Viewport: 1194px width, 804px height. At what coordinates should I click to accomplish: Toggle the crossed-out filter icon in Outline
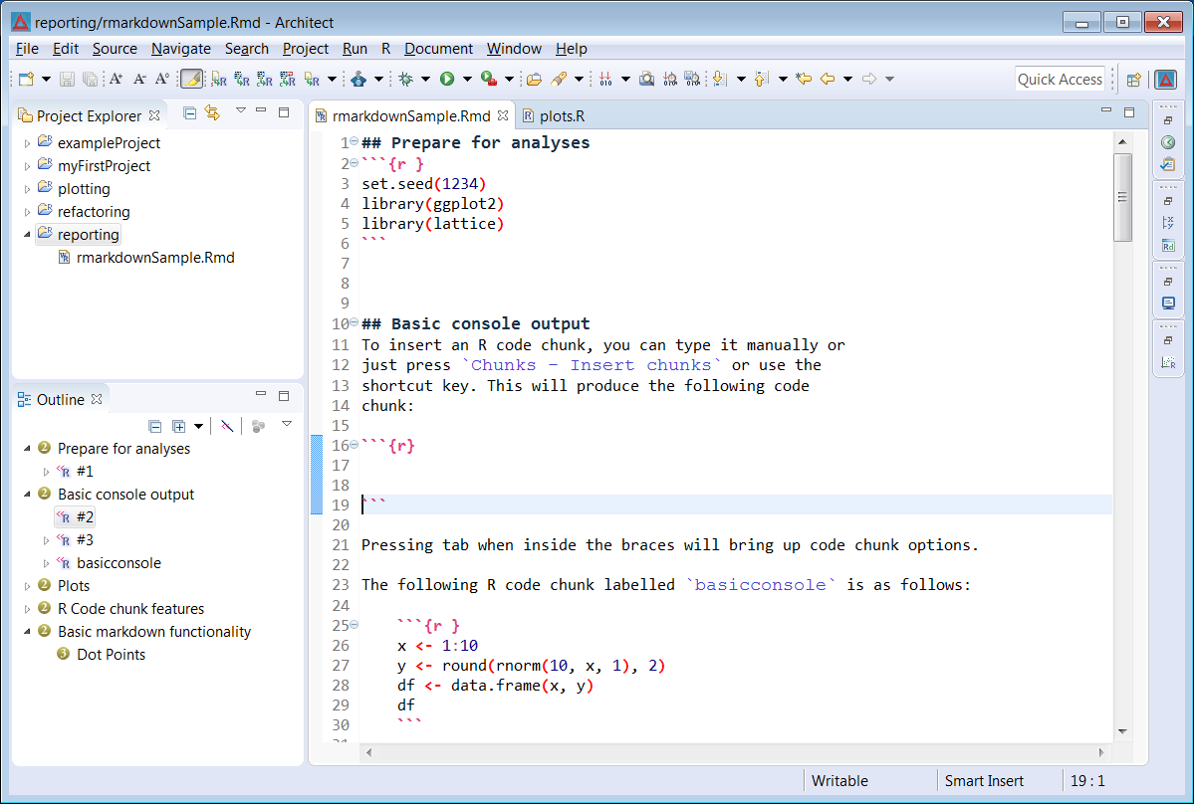(x=227, y=426)
